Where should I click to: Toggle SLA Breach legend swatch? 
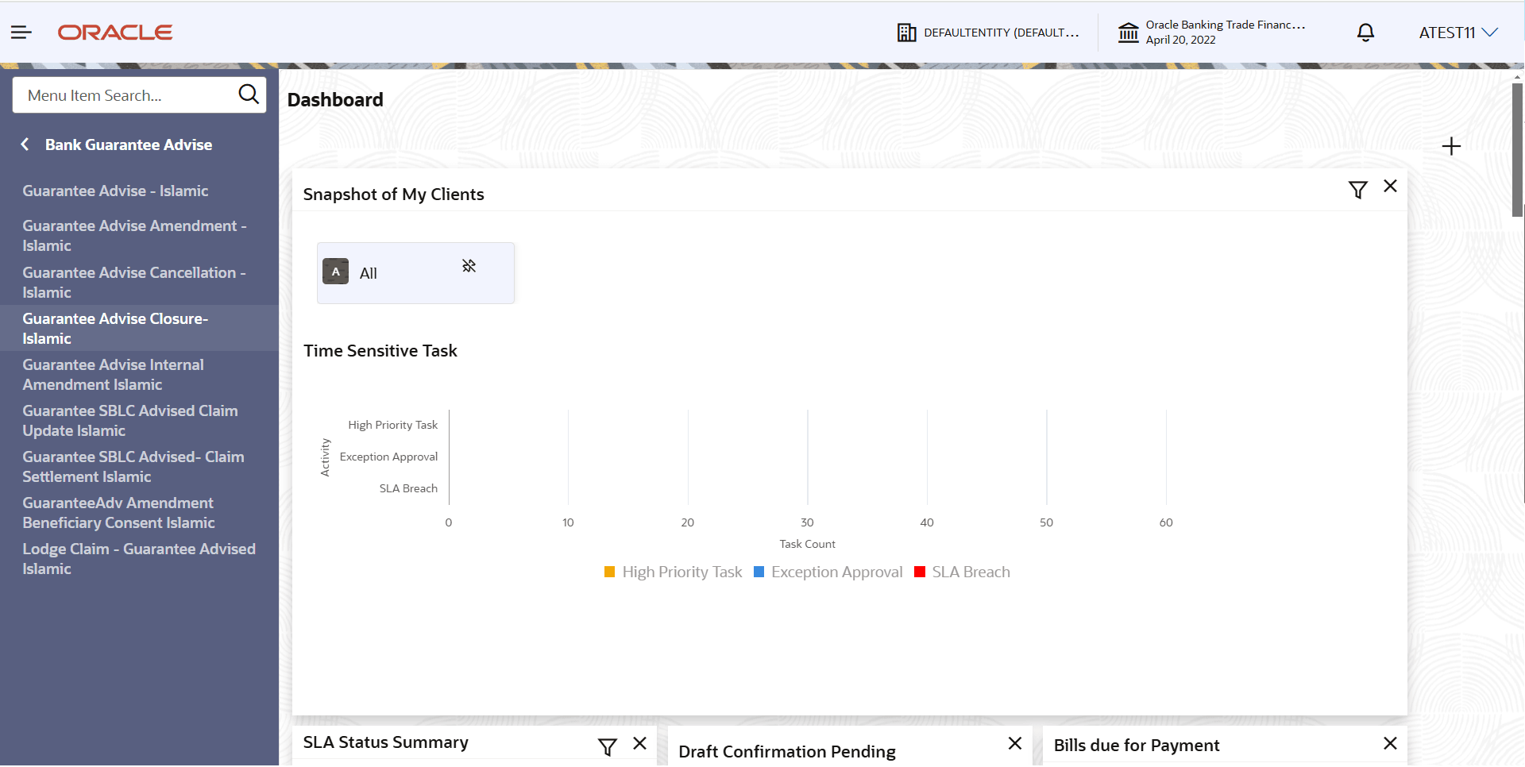(x=920, y=572)
